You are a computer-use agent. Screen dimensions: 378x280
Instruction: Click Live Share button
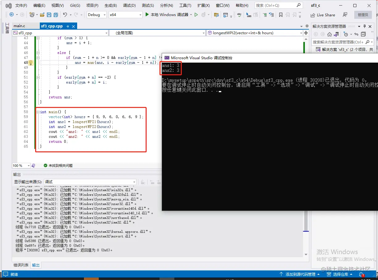[x=323, y=15]
